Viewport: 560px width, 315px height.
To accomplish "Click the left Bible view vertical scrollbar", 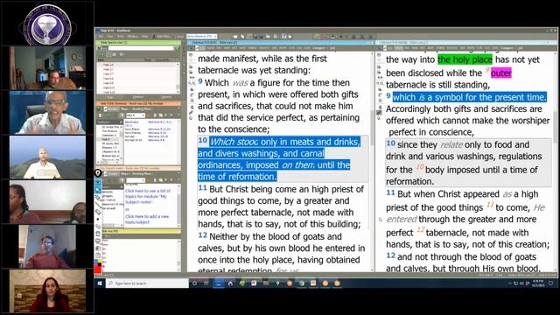I will pyautogui.click(x=372, y=161).
